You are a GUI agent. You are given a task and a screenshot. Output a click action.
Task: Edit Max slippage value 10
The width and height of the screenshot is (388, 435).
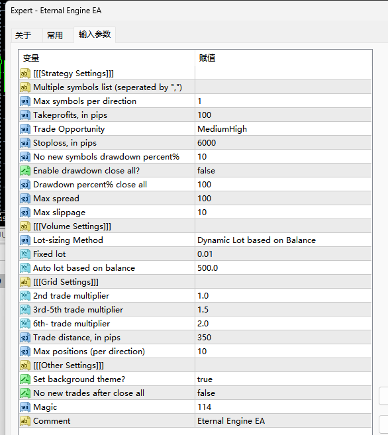coord(283,213)
